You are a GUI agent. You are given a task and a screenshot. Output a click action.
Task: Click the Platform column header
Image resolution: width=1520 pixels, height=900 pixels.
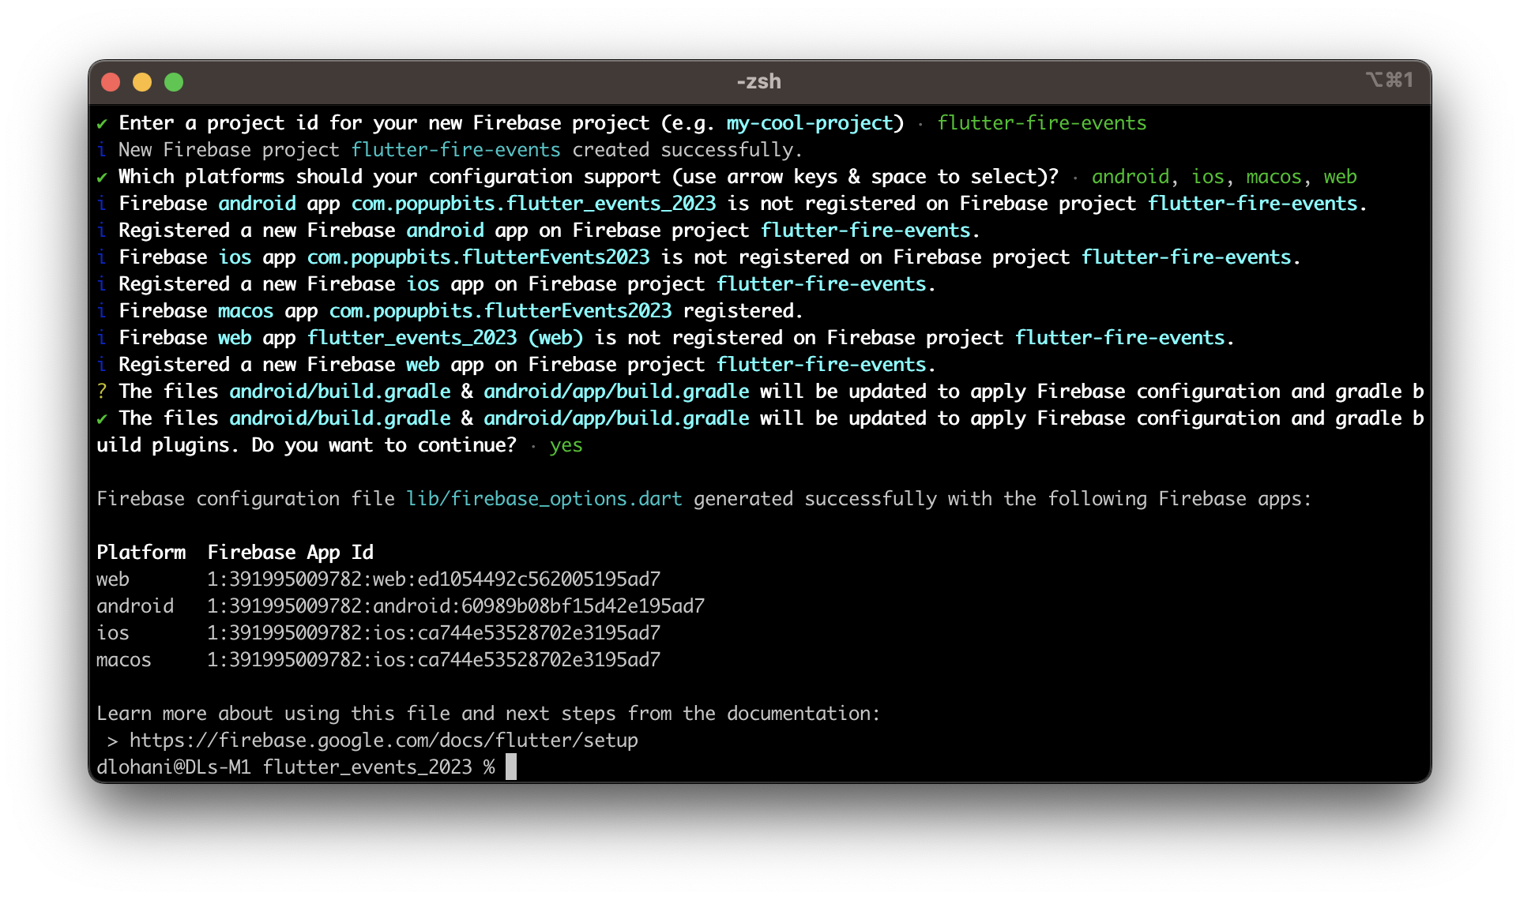tap(141, 553)
